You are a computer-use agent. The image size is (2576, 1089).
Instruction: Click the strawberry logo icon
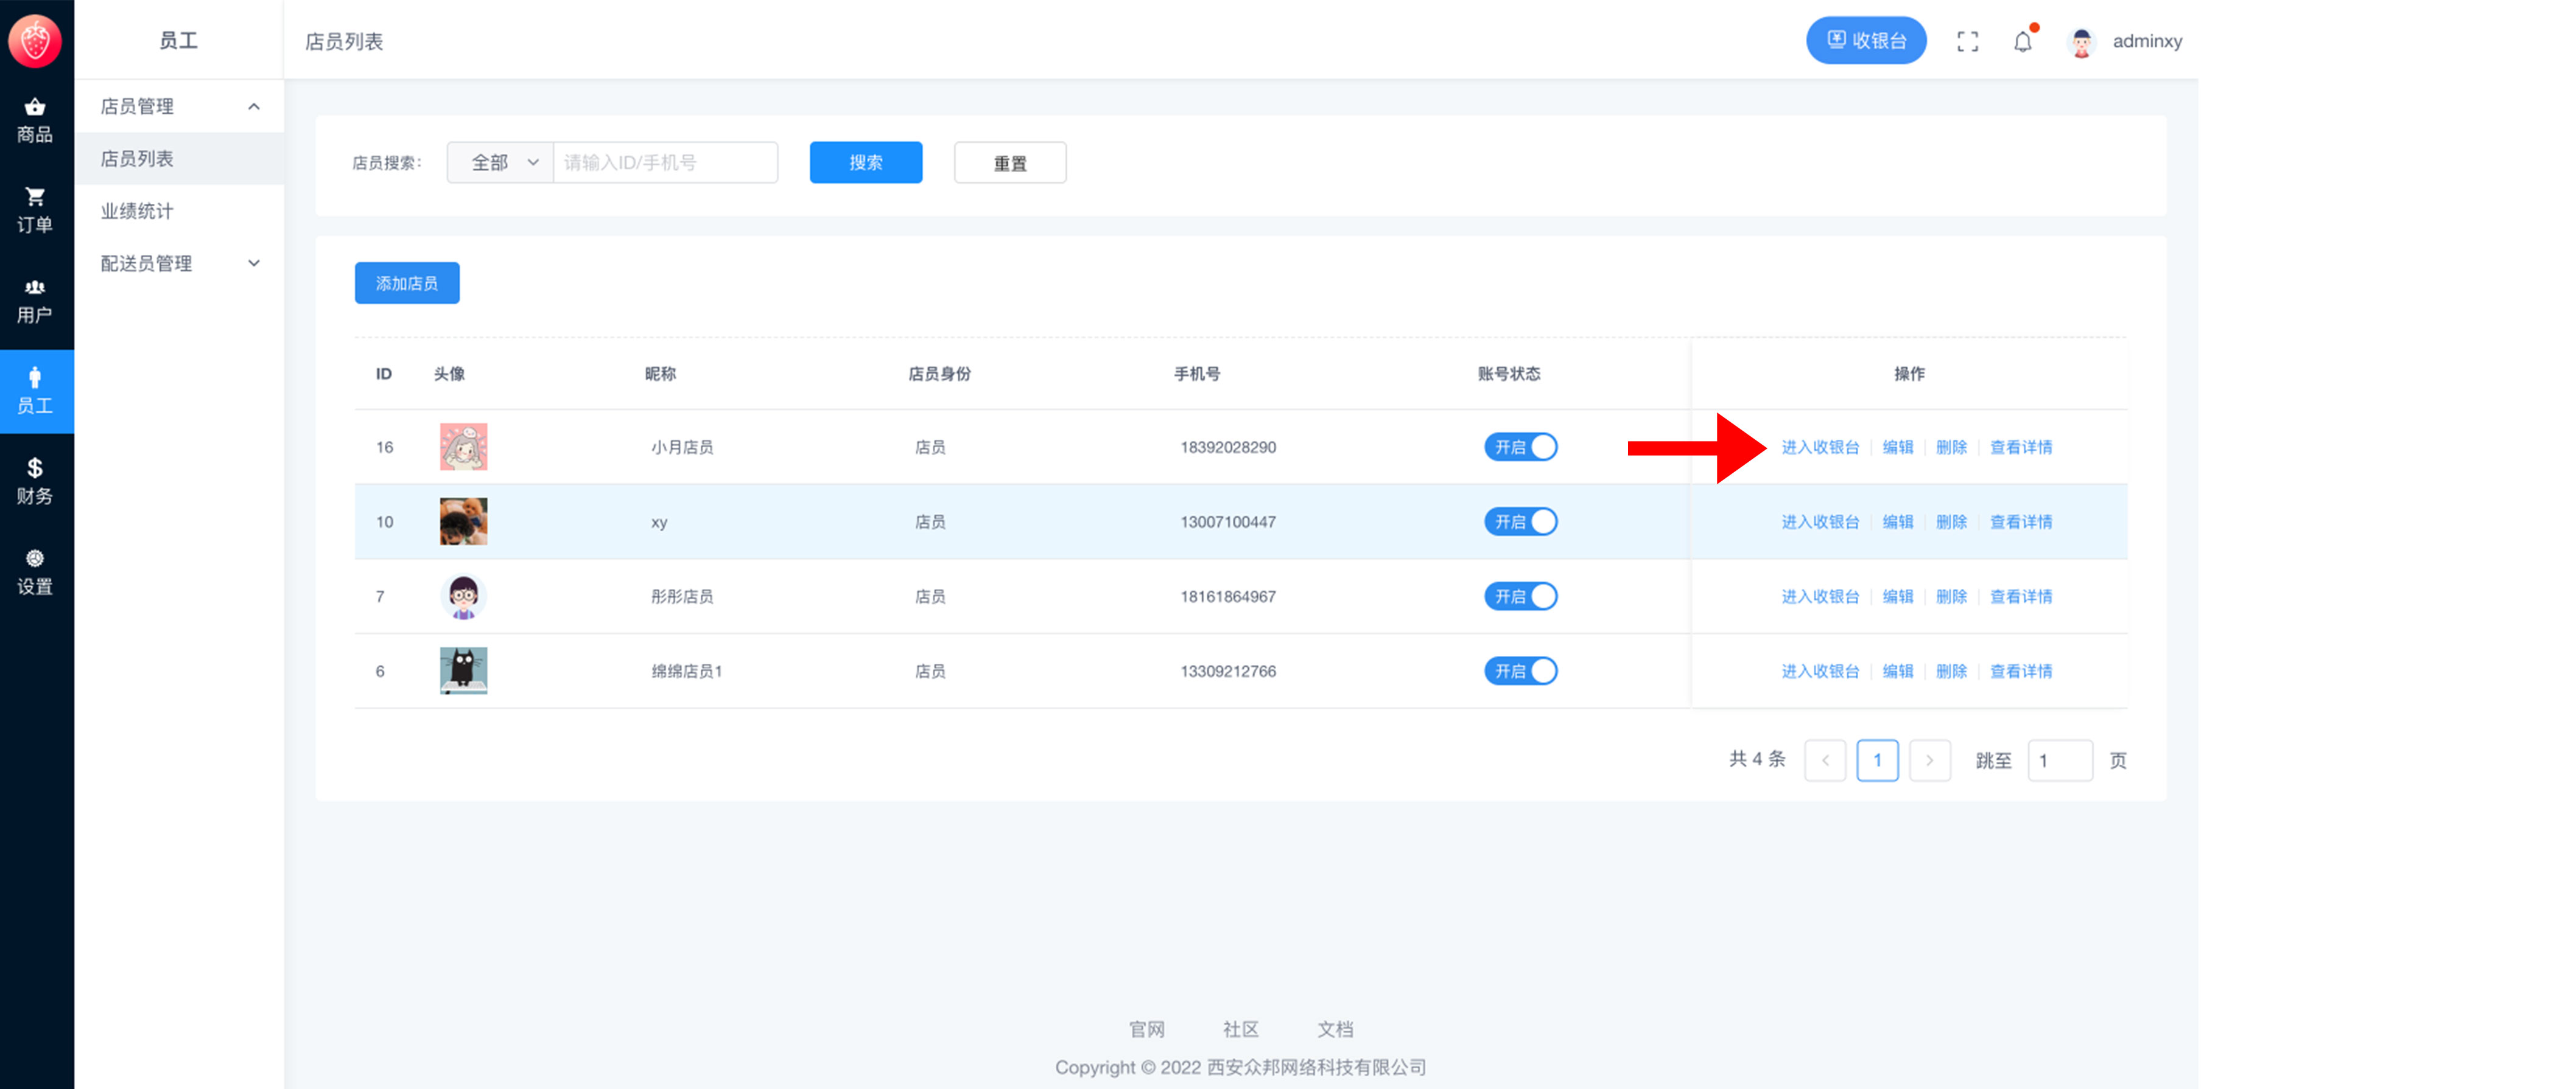tap(35, 40)
